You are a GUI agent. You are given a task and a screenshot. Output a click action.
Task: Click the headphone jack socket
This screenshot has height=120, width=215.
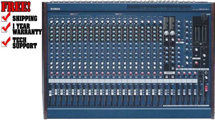(x=206, y=73)
